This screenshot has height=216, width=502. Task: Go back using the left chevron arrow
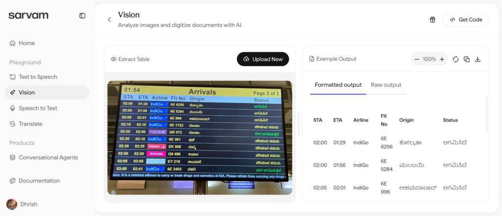tap(109, 20)
